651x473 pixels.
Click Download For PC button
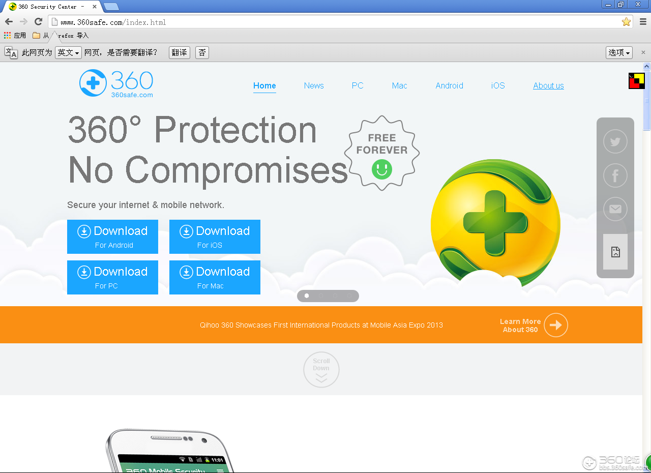112,277
